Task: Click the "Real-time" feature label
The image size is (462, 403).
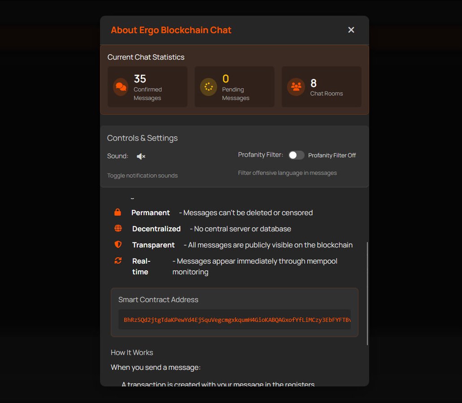Action: [x=141, y=266]
